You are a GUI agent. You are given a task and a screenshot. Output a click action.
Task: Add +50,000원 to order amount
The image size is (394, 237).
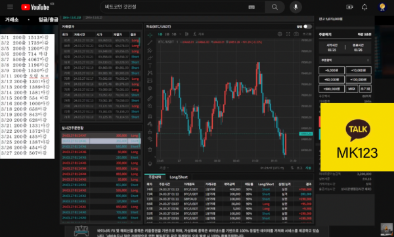332,80
